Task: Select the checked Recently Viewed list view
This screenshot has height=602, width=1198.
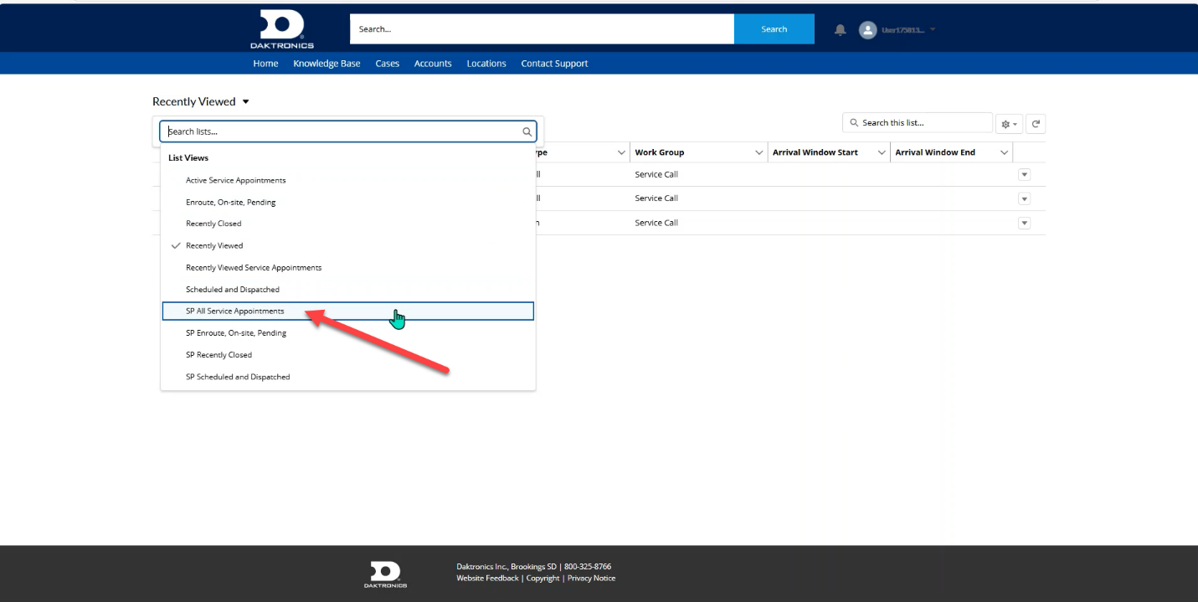Action: pos(214,245)
